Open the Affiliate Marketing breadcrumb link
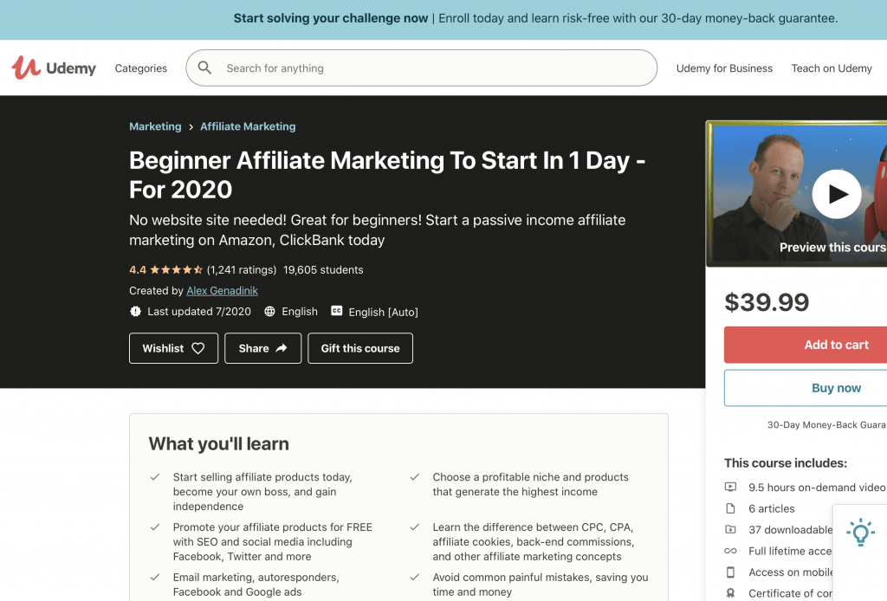The width and height of the screenshot is (887, 601). point(248,126)
